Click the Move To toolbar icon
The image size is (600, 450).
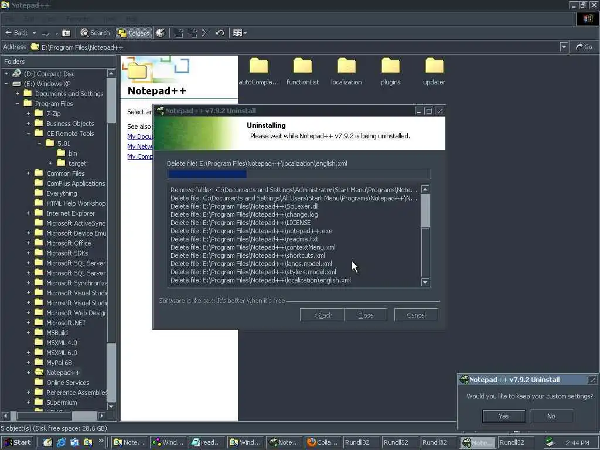tap(178, 33)
